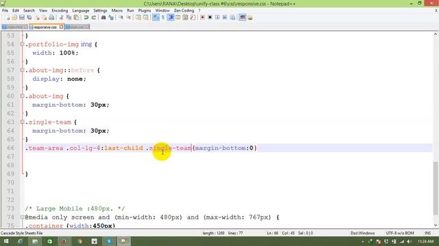Click the UTF-8 w/o BOM status entry
Image resolution: width=439 pixels, height=246 pixels.
[x=399, y=233]
